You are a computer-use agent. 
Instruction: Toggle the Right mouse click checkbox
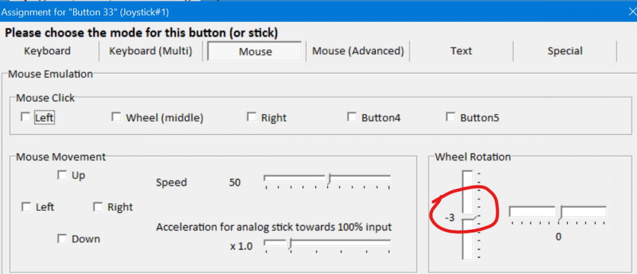(x=252, y=117)
